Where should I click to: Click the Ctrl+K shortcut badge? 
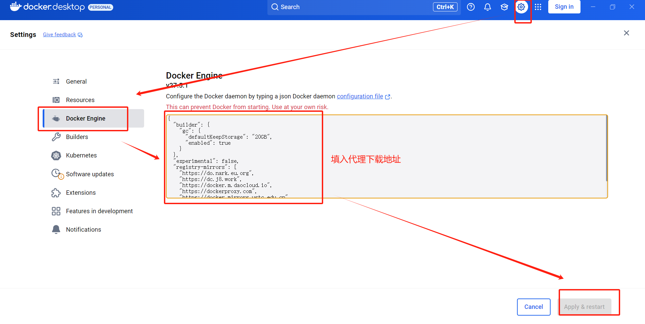point(445,7)
